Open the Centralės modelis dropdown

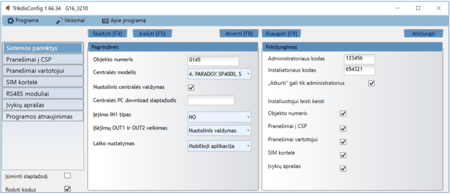pyautogui.click(x=219, y=74)
